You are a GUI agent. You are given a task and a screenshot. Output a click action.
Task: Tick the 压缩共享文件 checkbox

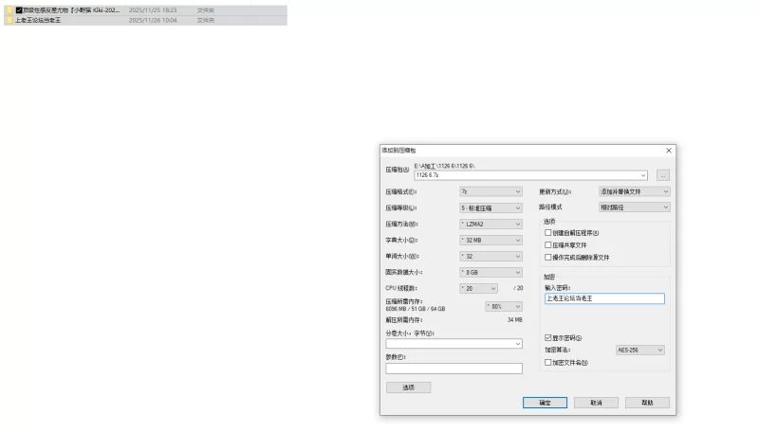(x=548, y=245)
